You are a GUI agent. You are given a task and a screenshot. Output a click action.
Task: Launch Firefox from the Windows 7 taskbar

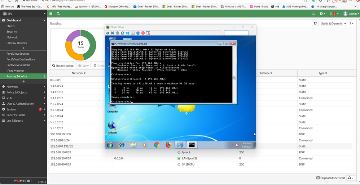pos(168,145)
